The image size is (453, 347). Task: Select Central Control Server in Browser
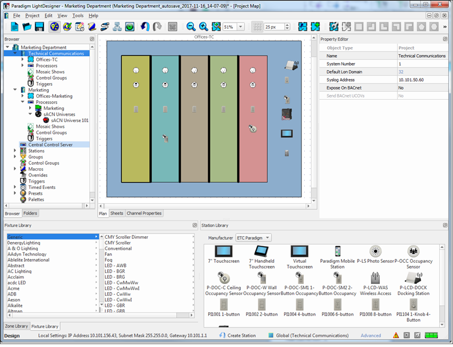(x=50, y=144)
